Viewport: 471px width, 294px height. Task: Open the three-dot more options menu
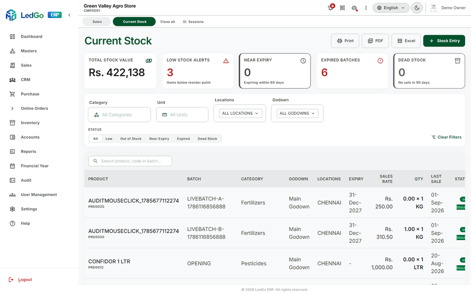coord(366,8)
